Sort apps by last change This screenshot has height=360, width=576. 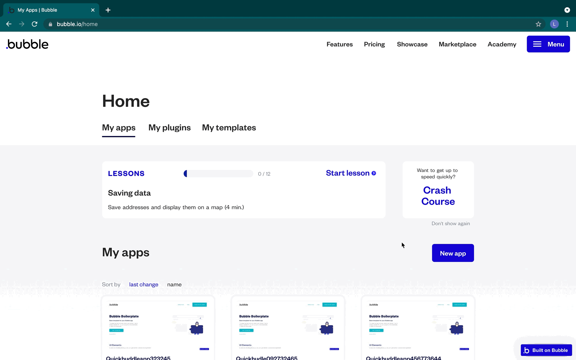(143, 285)
